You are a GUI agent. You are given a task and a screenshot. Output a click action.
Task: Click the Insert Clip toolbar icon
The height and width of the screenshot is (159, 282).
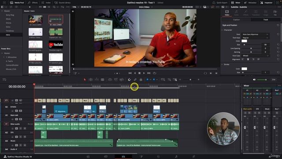[x=110, y=79]
